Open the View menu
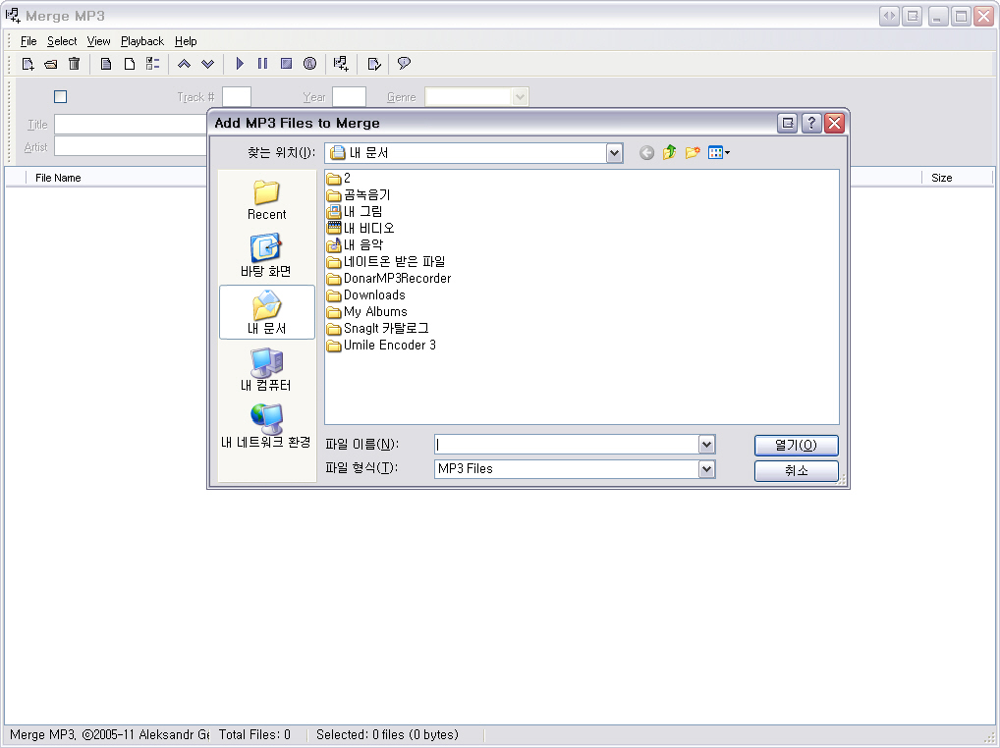Screen dimensions: 1000x748 click(x=99, y=41)
